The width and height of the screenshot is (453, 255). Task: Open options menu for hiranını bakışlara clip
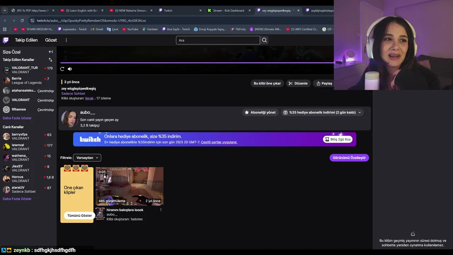[x=161, y=210]
